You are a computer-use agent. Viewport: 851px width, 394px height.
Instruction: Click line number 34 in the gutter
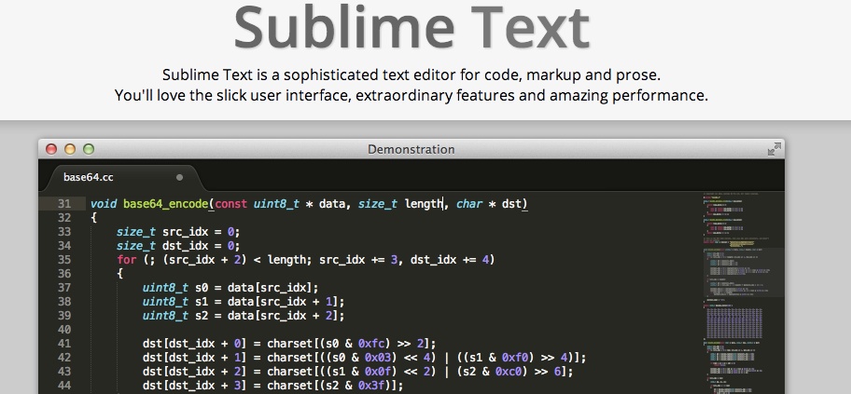tap(64, 246)
